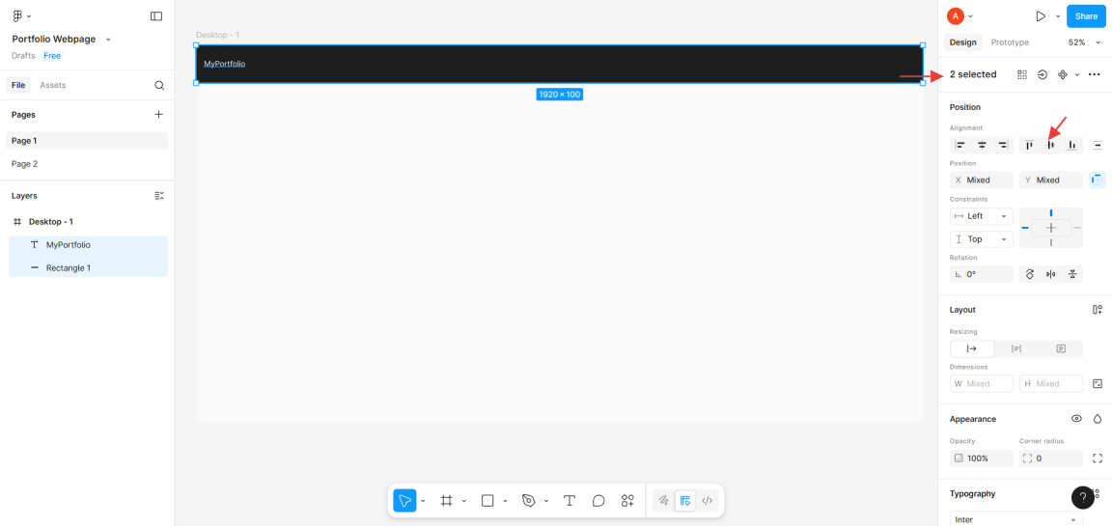Image resolution: width=1112 pixels, height=526 pixels.
Task: Toggle the sidebar minimize UI button
Action: [x=156, y=16]
